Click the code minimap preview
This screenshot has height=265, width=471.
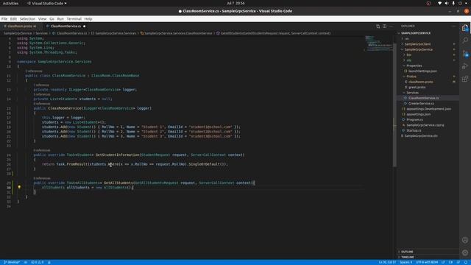pyautogui.click(x=378, y=43)
